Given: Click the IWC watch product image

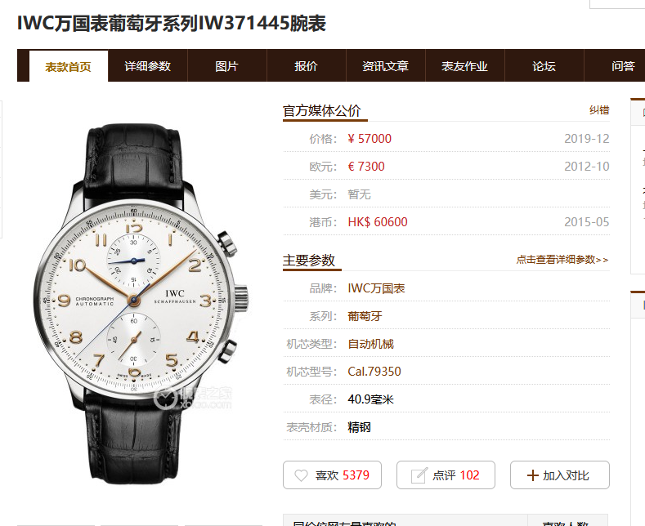Looking at the screenshot, I should click(141, 304).
